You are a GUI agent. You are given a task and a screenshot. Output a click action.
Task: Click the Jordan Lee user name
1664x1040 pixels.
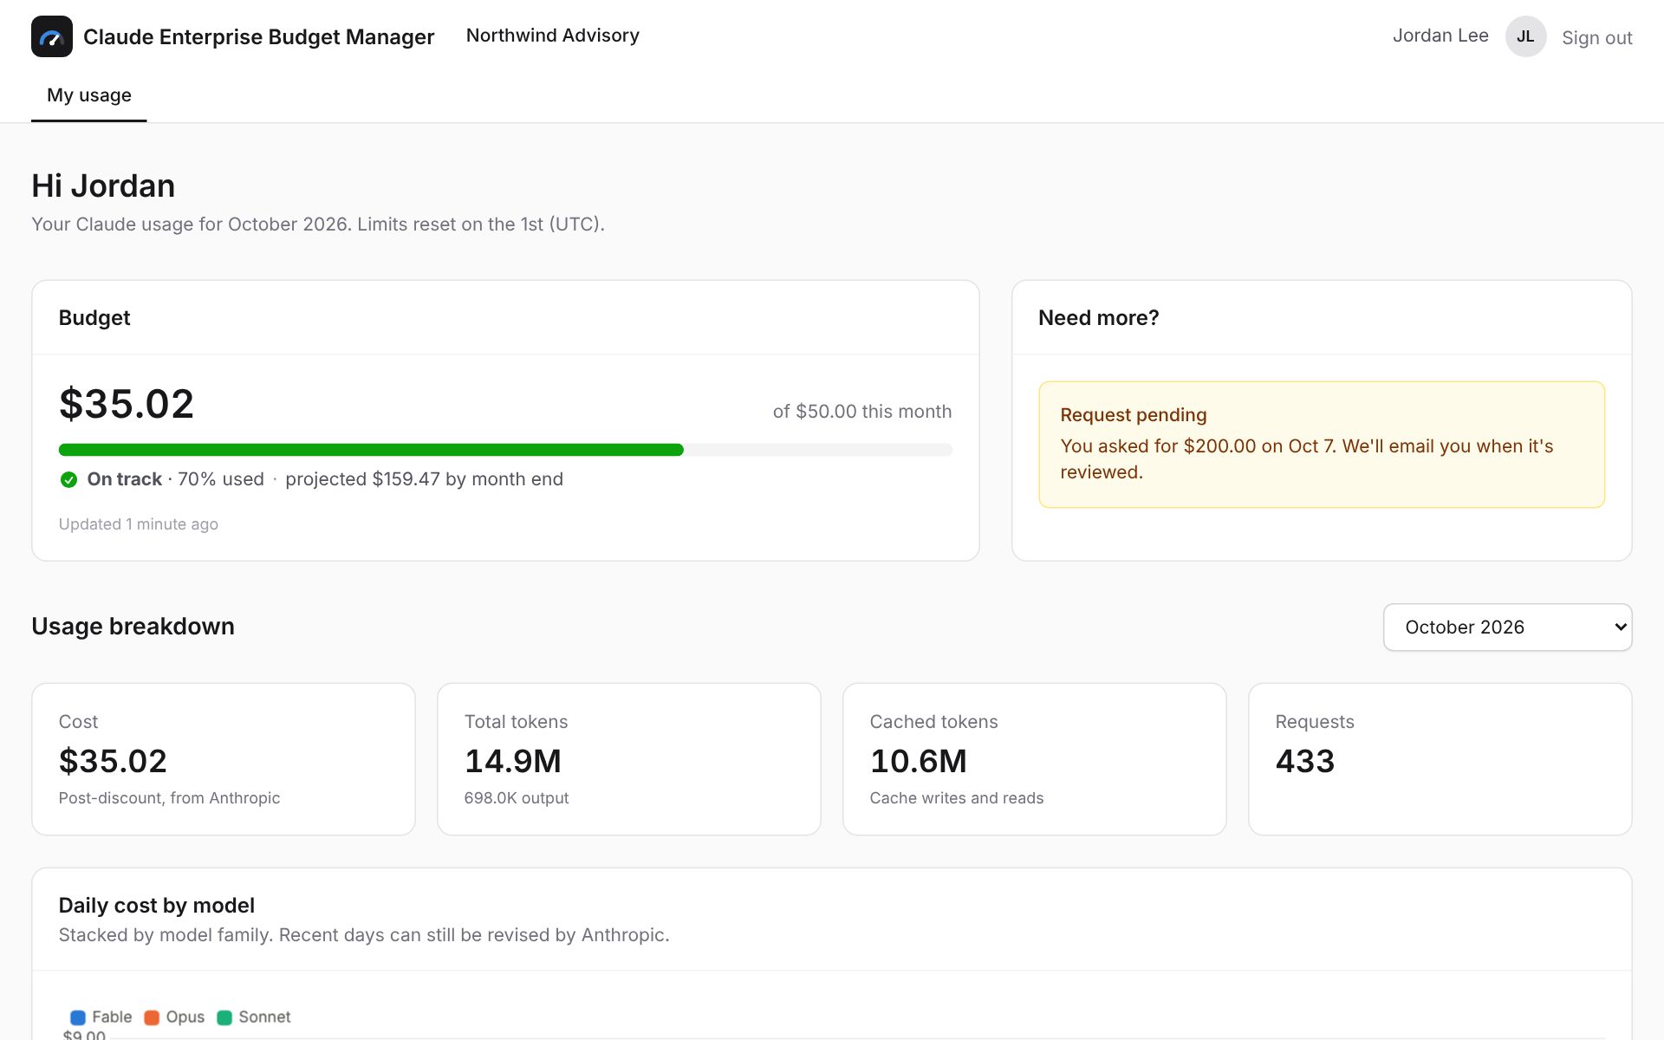[1440, 36]
